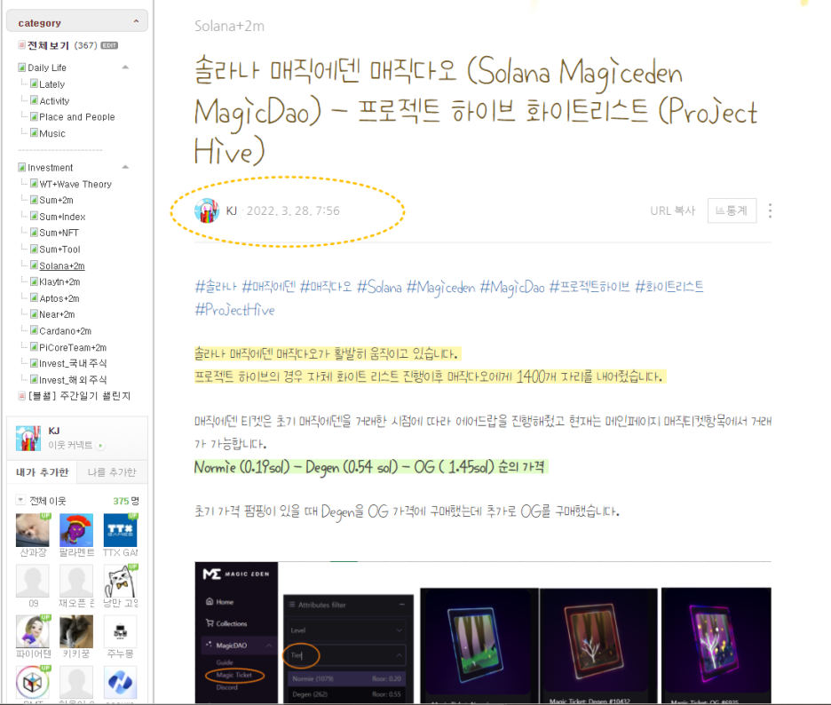Open Sum+Index subcategory
The height and width of the screenshot is (705, 831).
pos(62,217)
